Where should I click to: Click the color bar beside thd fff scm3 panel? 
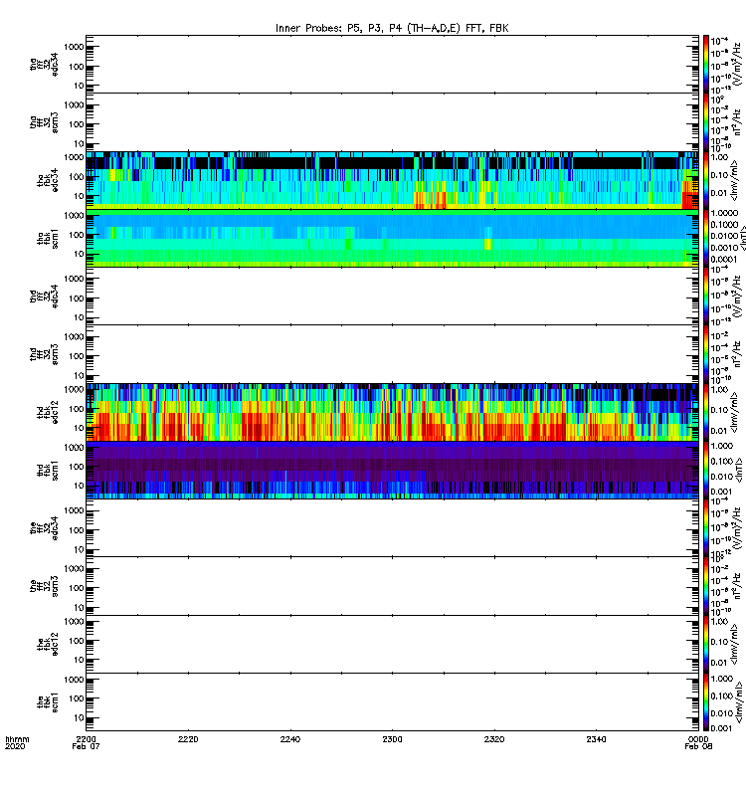pyautogui.click(x=706, y=354)
